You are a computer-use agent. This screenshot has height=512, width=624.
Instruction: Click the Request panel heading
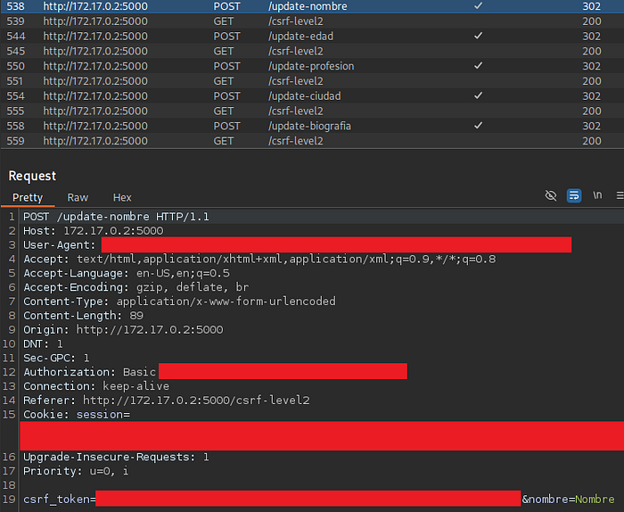point(32,176)
